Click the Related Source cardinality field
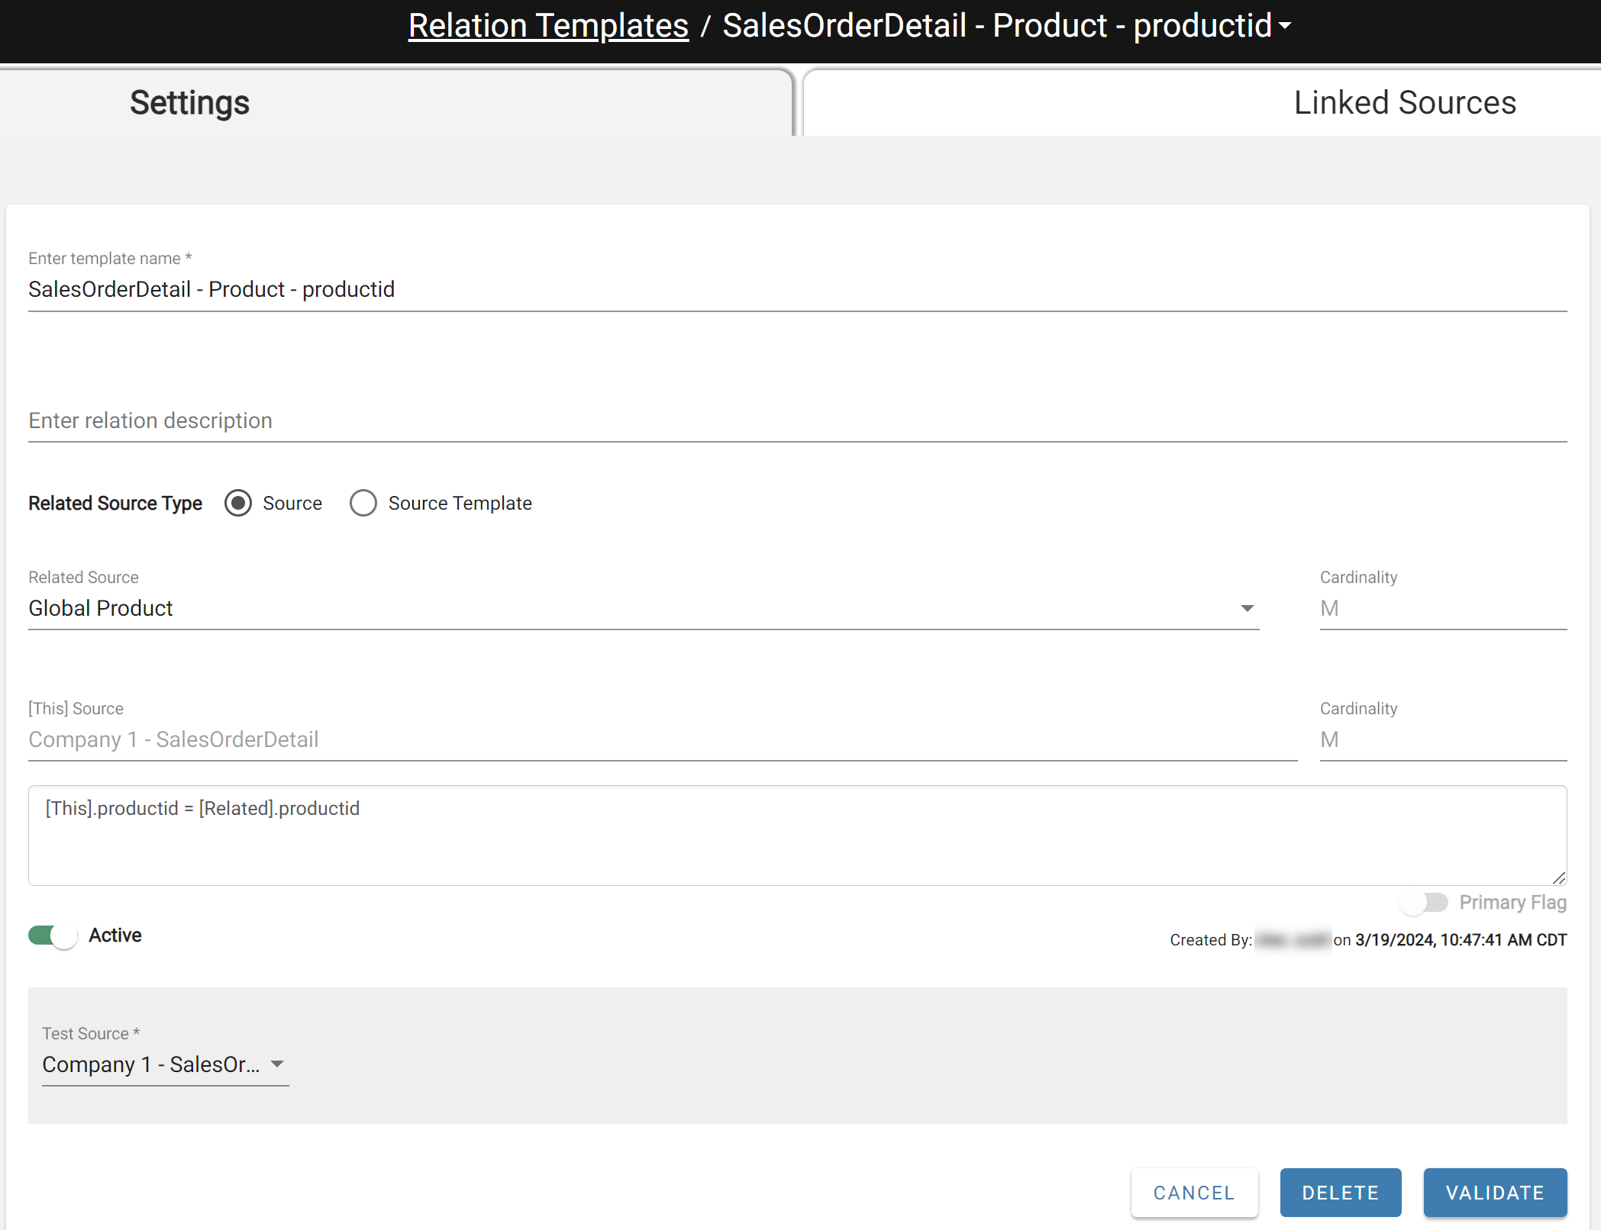 (1443, 609)
